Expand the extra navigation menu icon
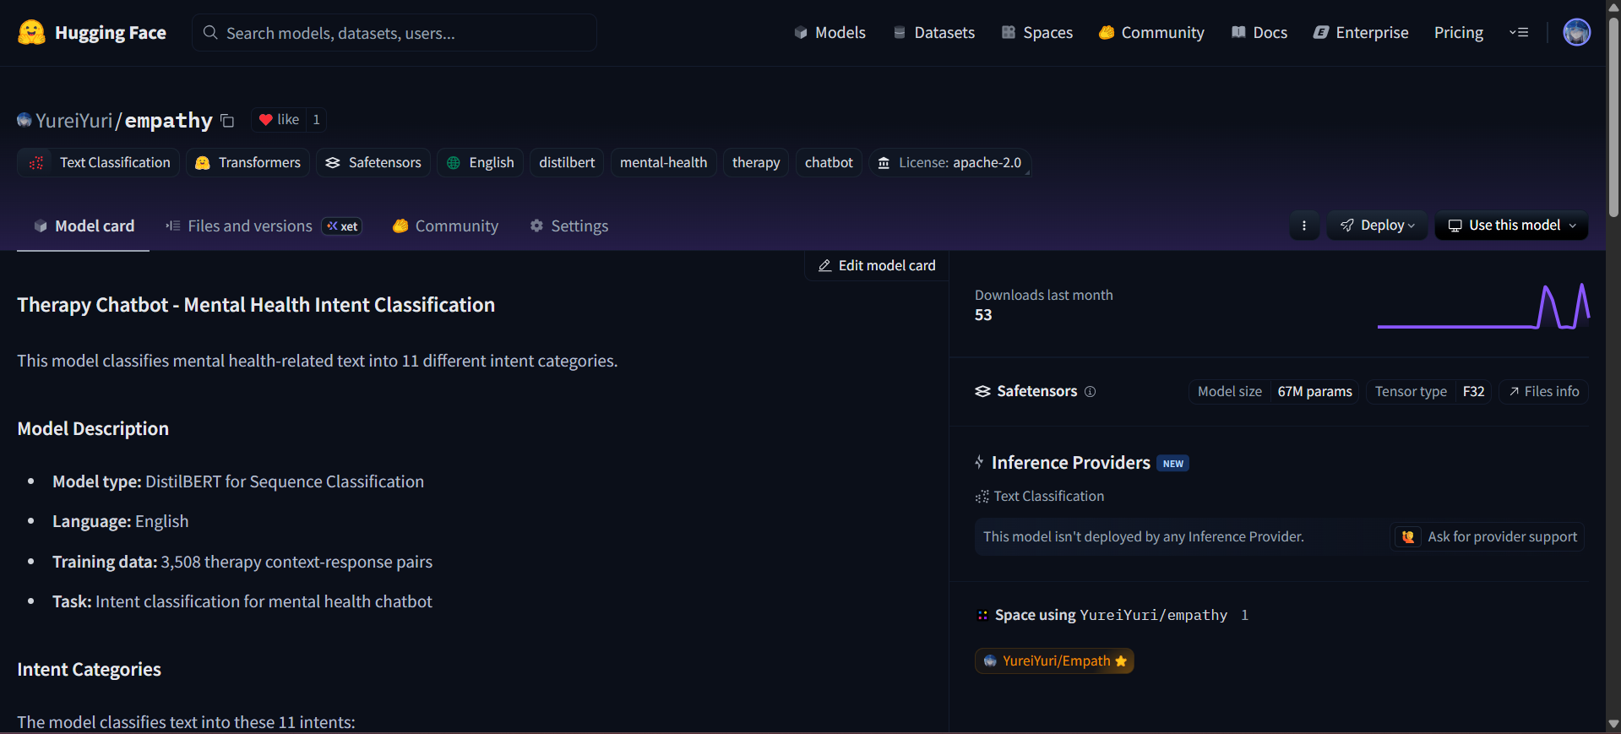The height and width of the screenshot is (734, 1621). click(1519, 33)
